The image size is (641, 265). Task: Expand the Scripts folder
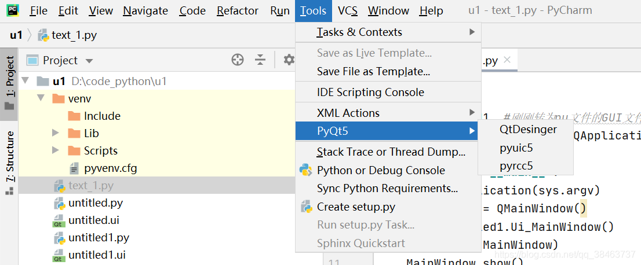56,150
